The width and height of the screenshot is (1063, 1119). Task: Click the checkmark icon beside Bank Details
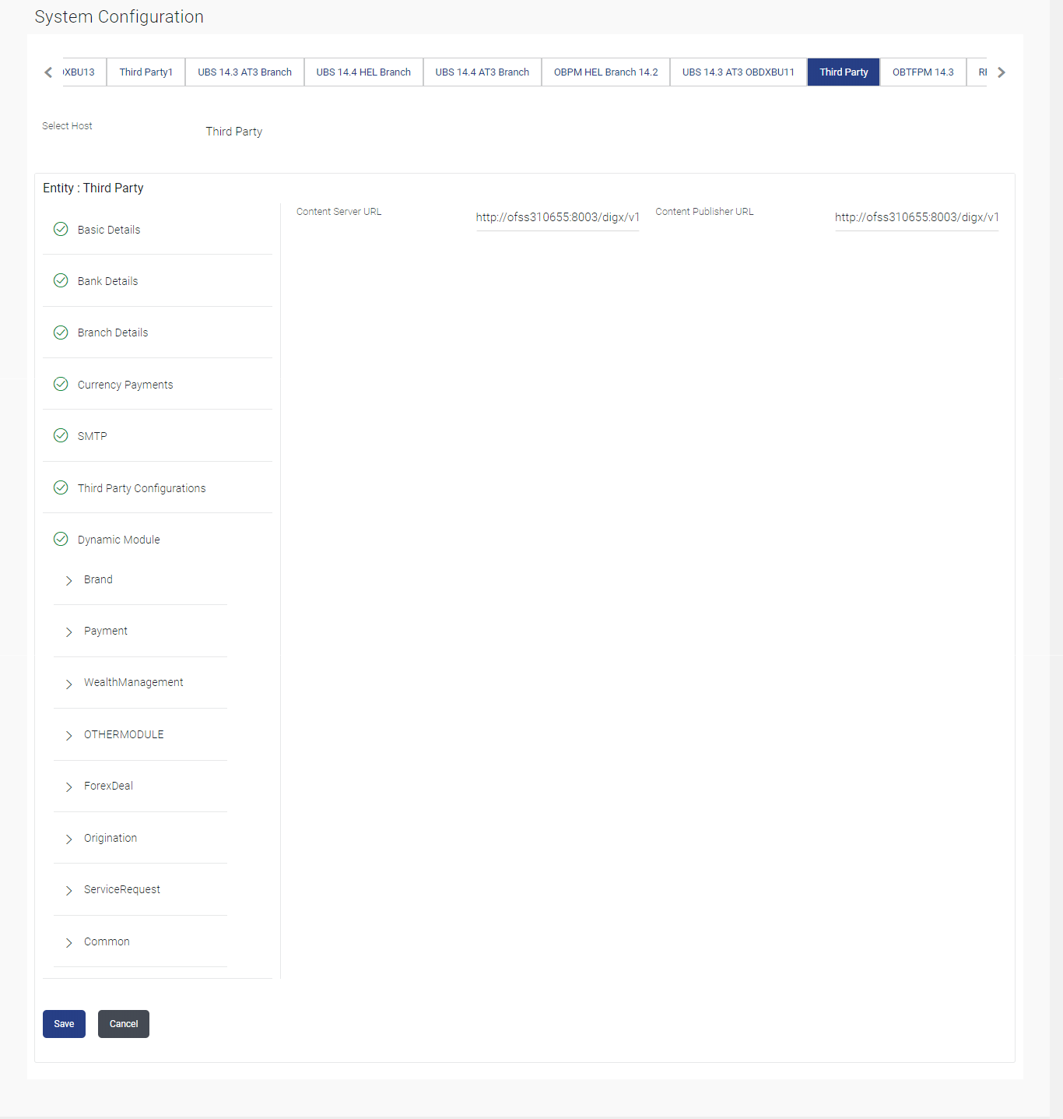(x=61, y=280)
